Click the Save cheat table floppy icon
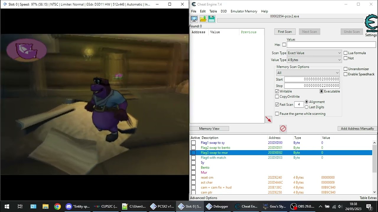 pyautogui.click(x=211, y=19)
